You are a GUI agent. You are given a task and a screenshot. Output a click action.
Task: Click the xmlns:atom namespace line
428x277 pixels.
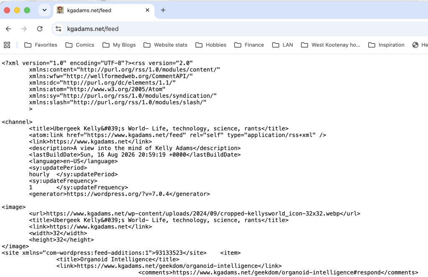coord(97,89)
